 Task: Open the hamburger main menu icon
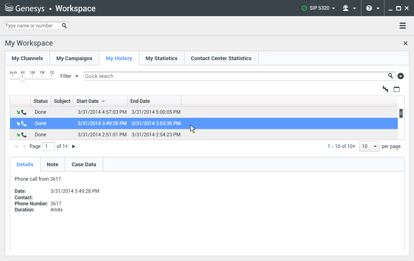click(x=402, y=26)
